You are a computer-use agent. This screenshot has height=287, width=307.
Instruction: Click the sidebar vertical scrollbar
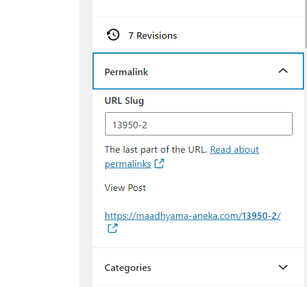pos(306,24)
